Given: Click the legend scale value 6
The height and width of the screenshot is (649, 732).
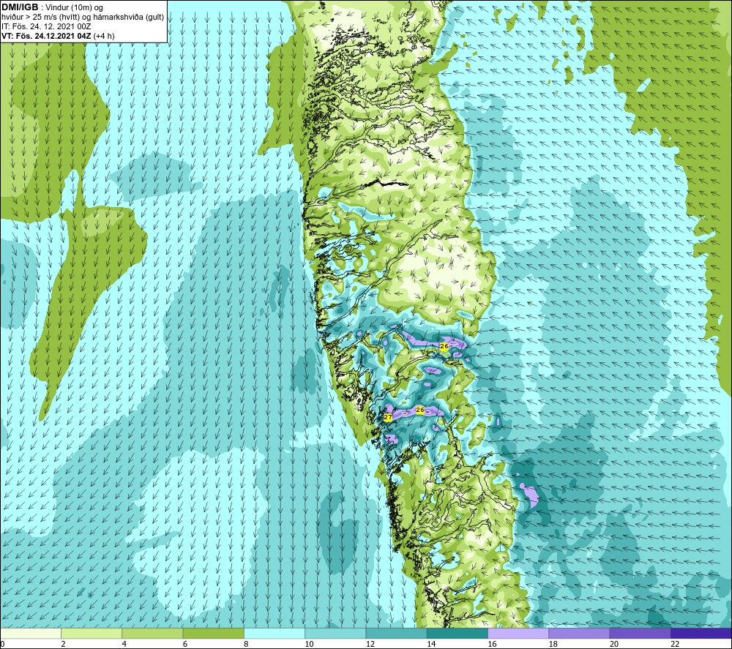Looking at the screenshot, I should (185, 644).
